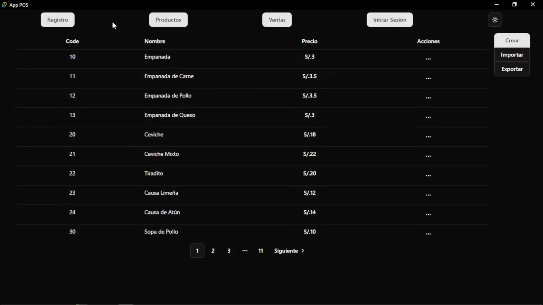Click product code 30

[72, 232]
